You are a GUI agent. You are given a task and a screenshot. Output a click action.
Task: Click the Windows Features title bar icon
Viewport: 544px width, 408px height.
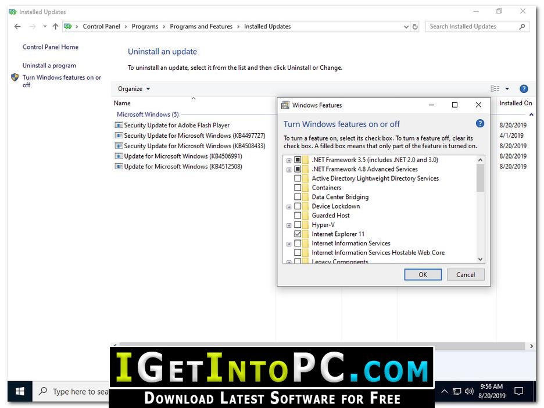click(285, 105)
